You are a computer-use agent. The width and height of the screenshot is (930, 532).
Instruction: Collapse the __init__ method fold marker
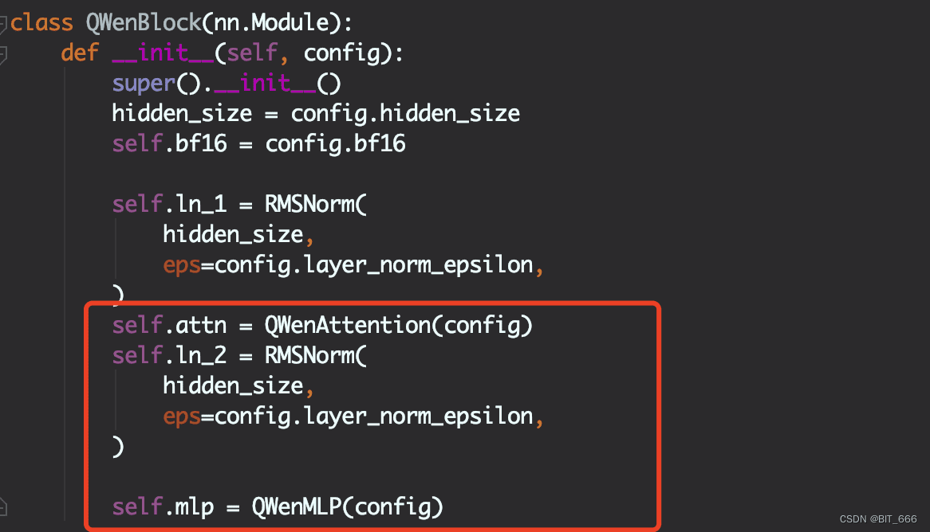[x=2, y=54]
